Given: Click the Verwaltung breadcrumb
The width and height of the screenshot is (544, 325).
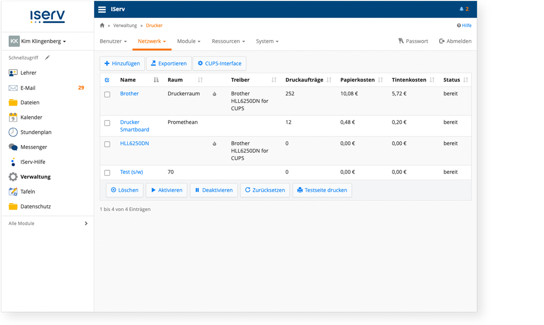Looking at the screenshot, I should [x=125, y=25].
